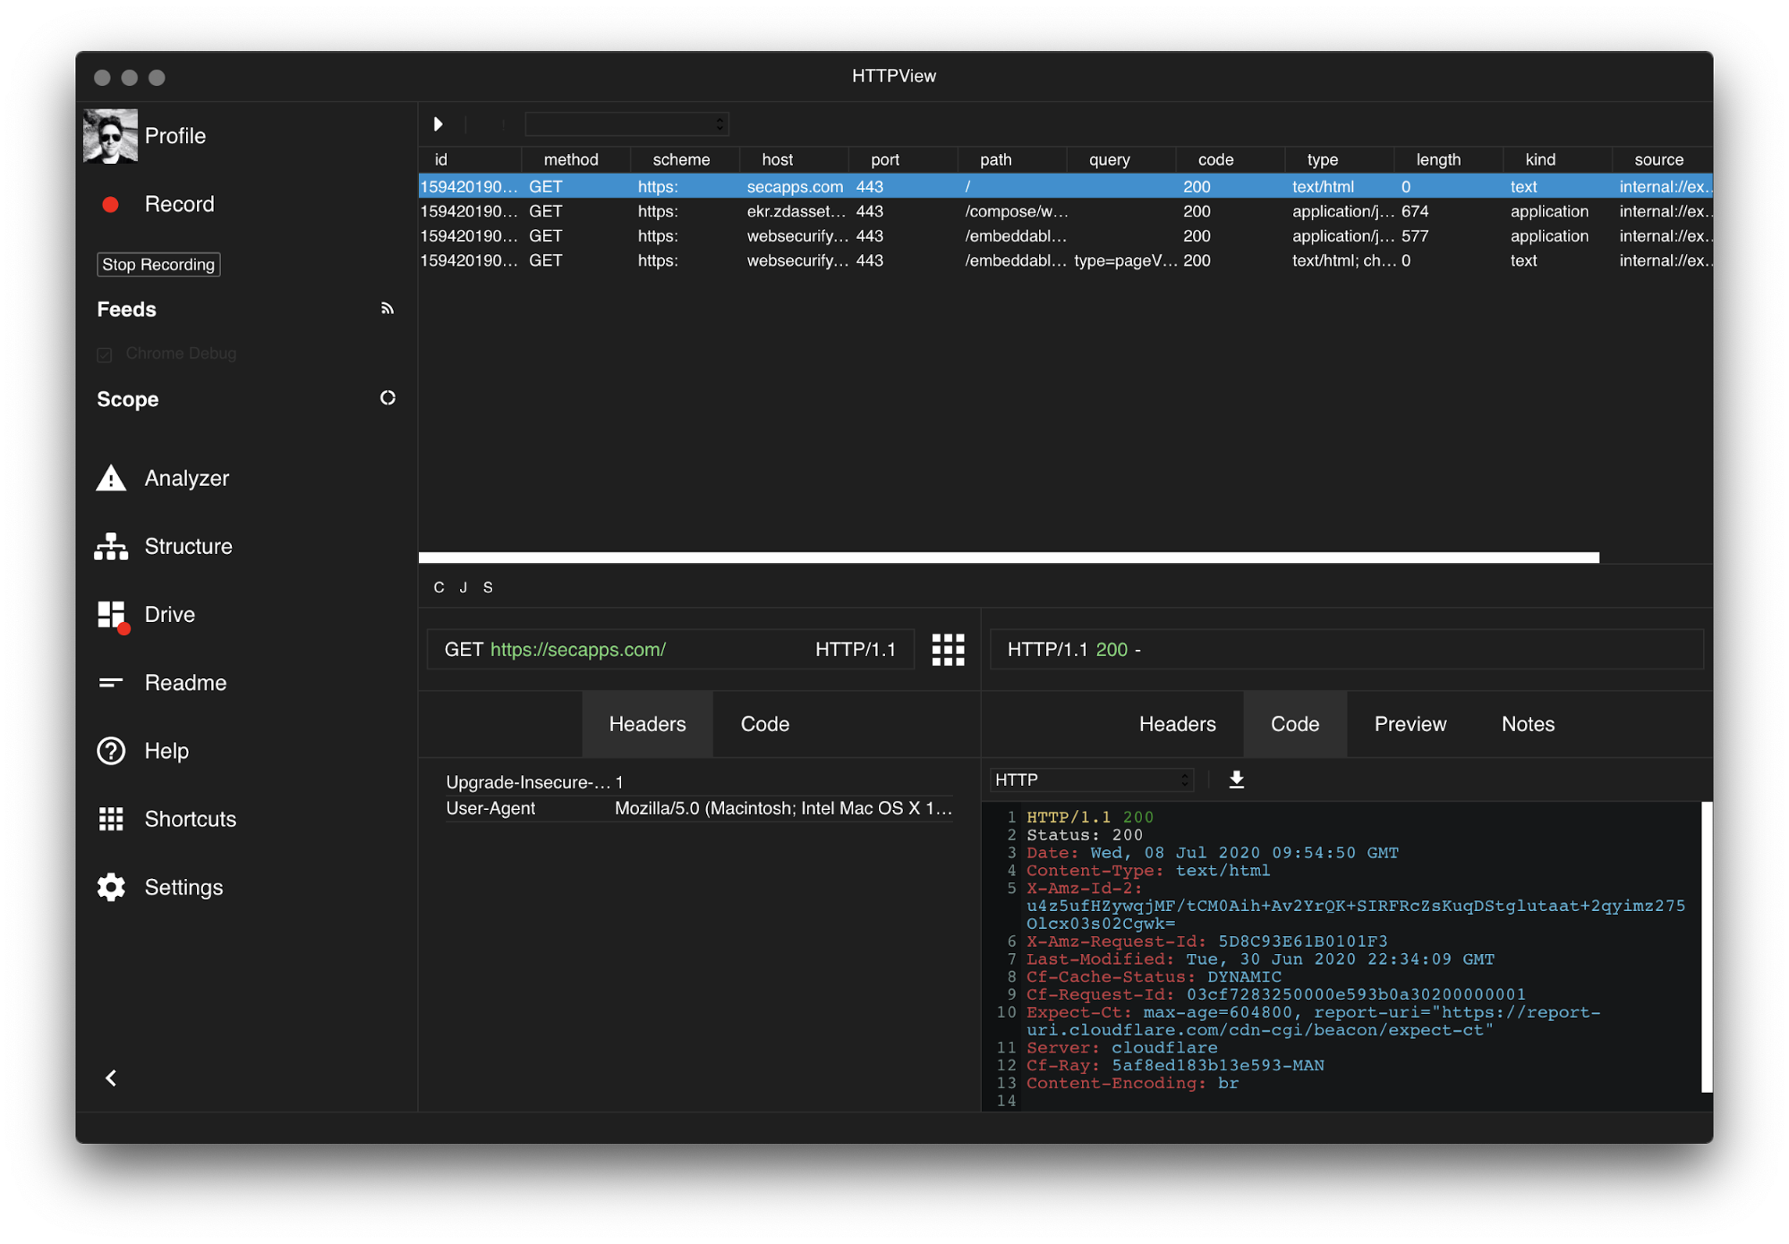The width and height of the screenshot is (1789, 1244).
Task: Click the Scope refresh circle icon
Action: tap(388, 398)
